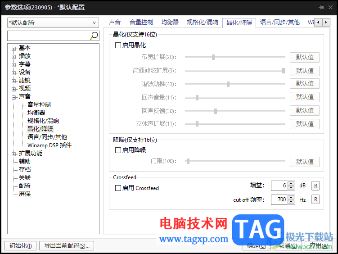Screen dimensions: 338x254
Task: Switch to the 声音 tab
Action: (x=114, y=22)
